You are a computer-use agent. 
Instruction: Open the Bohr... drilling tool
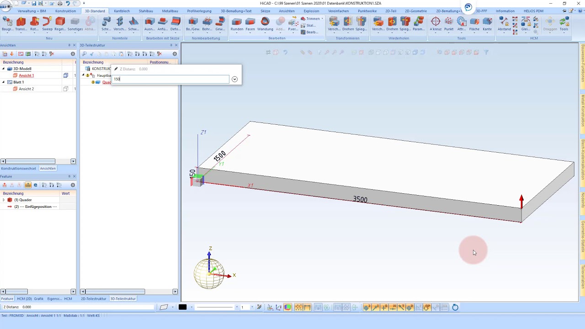coord(207,24)
